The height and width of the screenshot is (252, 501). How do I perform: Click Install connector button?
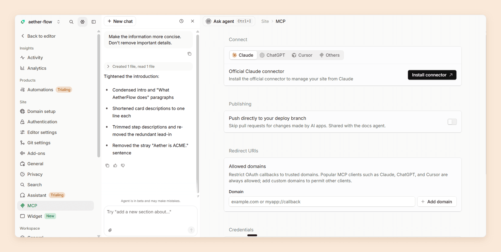click(432, 75)
